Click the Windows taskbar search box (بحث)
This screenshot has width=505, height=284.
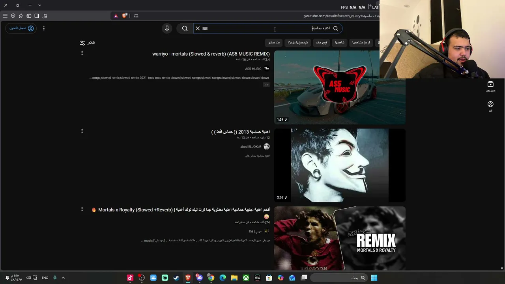click(x=339, y=278)
